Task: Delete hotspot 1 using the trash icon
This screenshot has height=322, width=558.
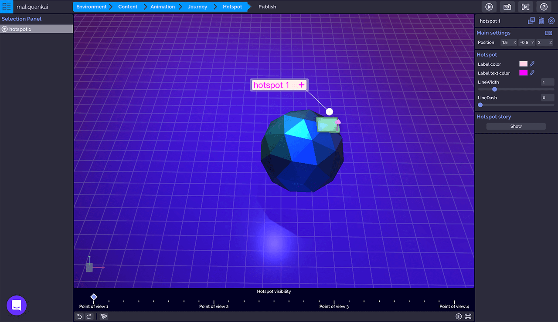Action: point(541,21)
